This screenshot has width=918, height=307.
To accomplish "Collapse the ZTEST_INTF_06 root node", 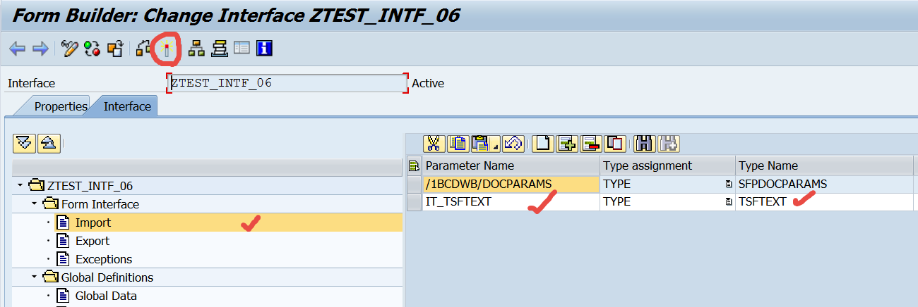I will (20, 186).
